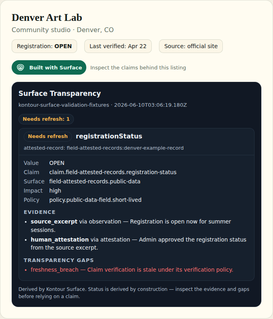Viewport: 273px width, 319px height.
Task: Click the policy.public-data-field.short-lived policy value
Action: (95, 200)
